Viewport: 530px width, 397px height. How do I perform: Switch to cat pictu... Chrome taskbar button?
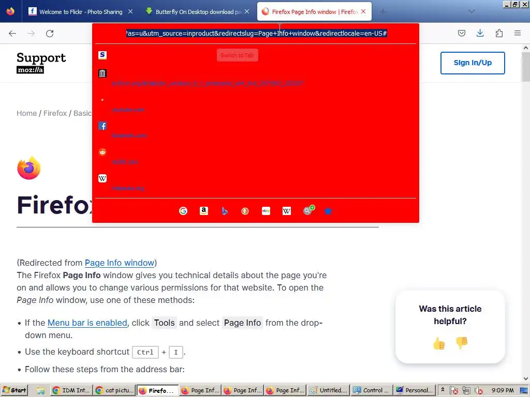tap(114, 390)
